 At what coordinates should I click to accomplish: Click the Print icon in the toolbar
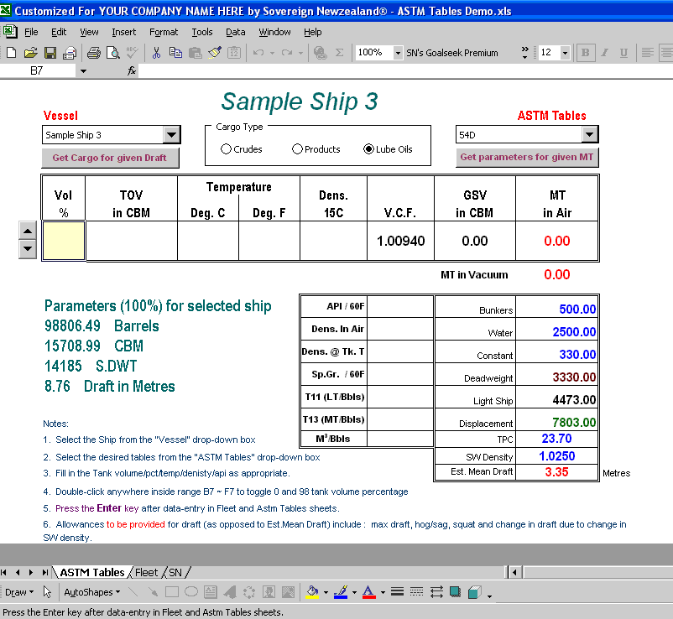[x=94, y=53]
